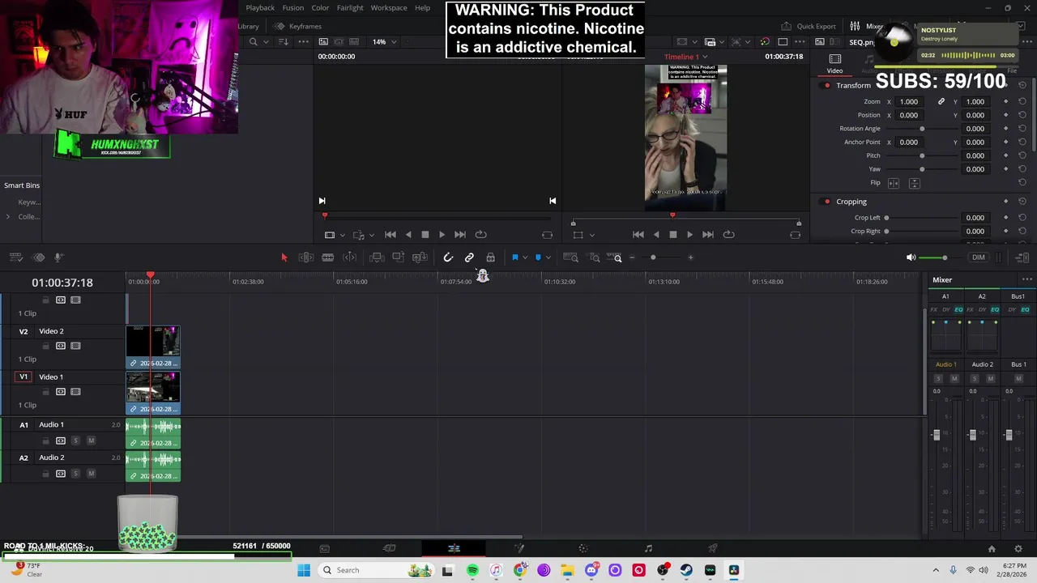Stop playback in timeline viewer
Screen dimensions: 1037x583
click(x=672, y=235)
